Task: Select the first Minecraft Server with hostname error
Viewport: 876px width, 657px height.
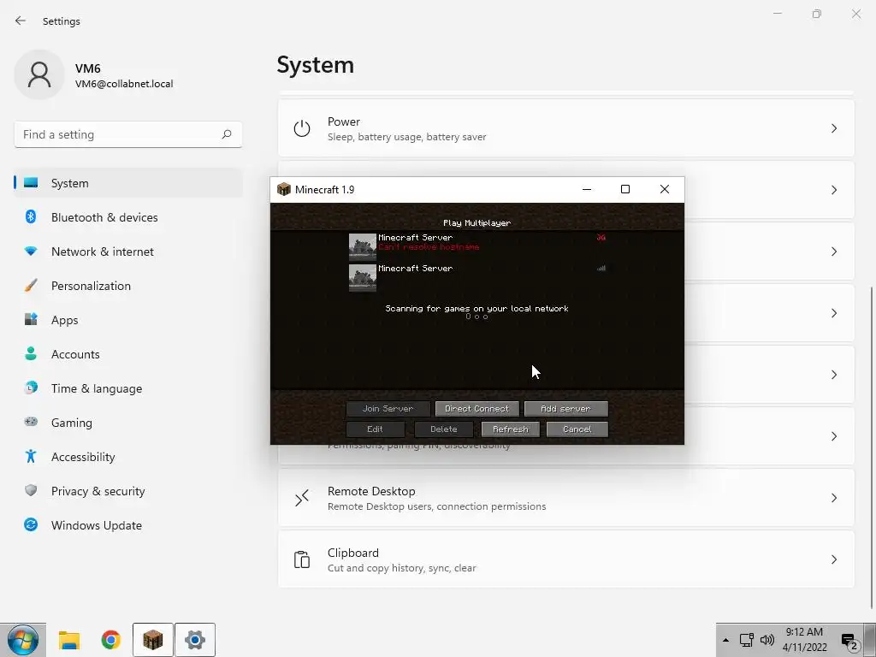Action: coord(477,246)
